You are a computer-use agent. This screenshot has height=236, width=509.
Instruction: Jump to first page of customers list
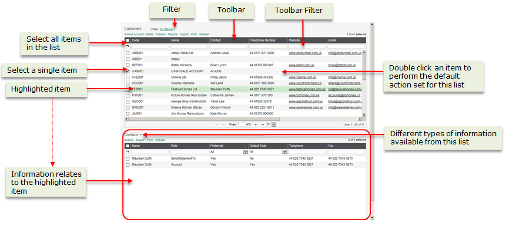(x=217, y=124)
